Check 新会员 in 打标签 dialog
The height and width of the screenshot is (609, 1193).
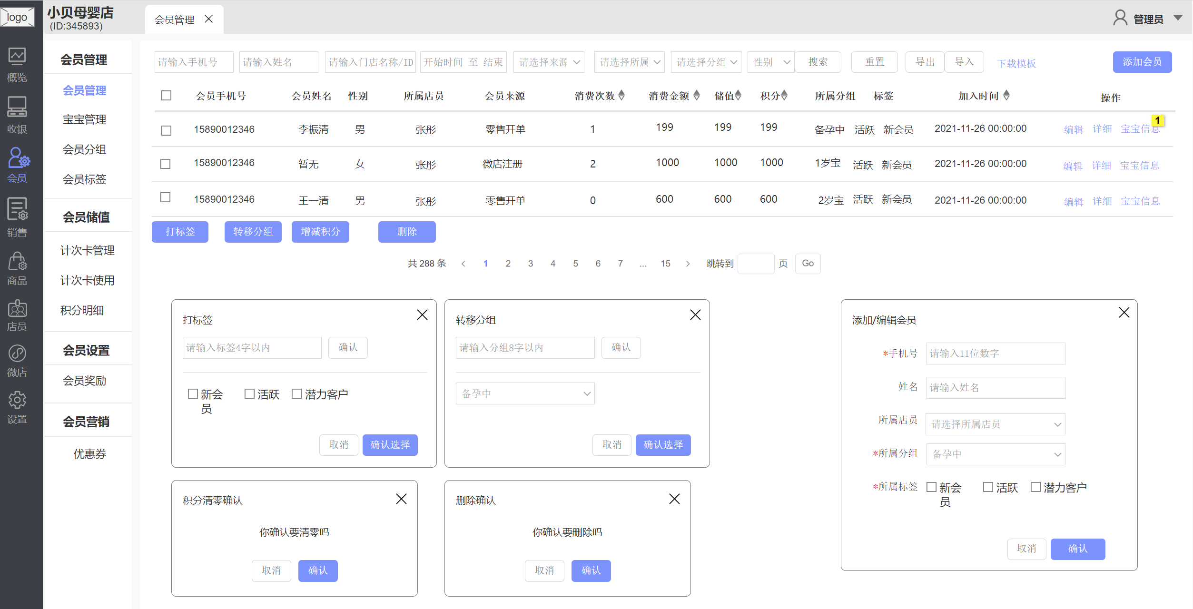tap(193, 394)
